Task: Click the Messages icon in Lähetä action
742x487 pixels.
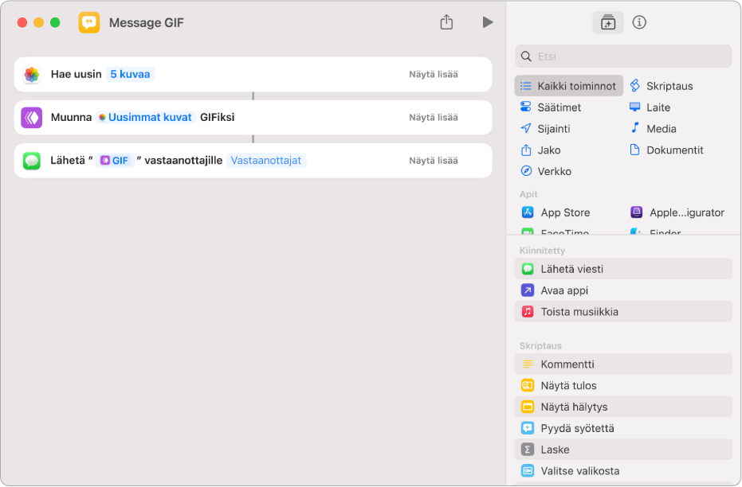Action: [32, 161]
